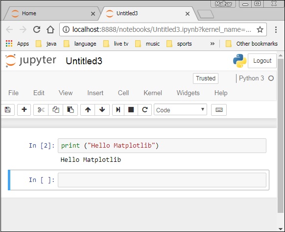Open the live tv bookmarks folder
Image resolution: width=285 pixels, height=232 pixels.
(x=116, y=44)
